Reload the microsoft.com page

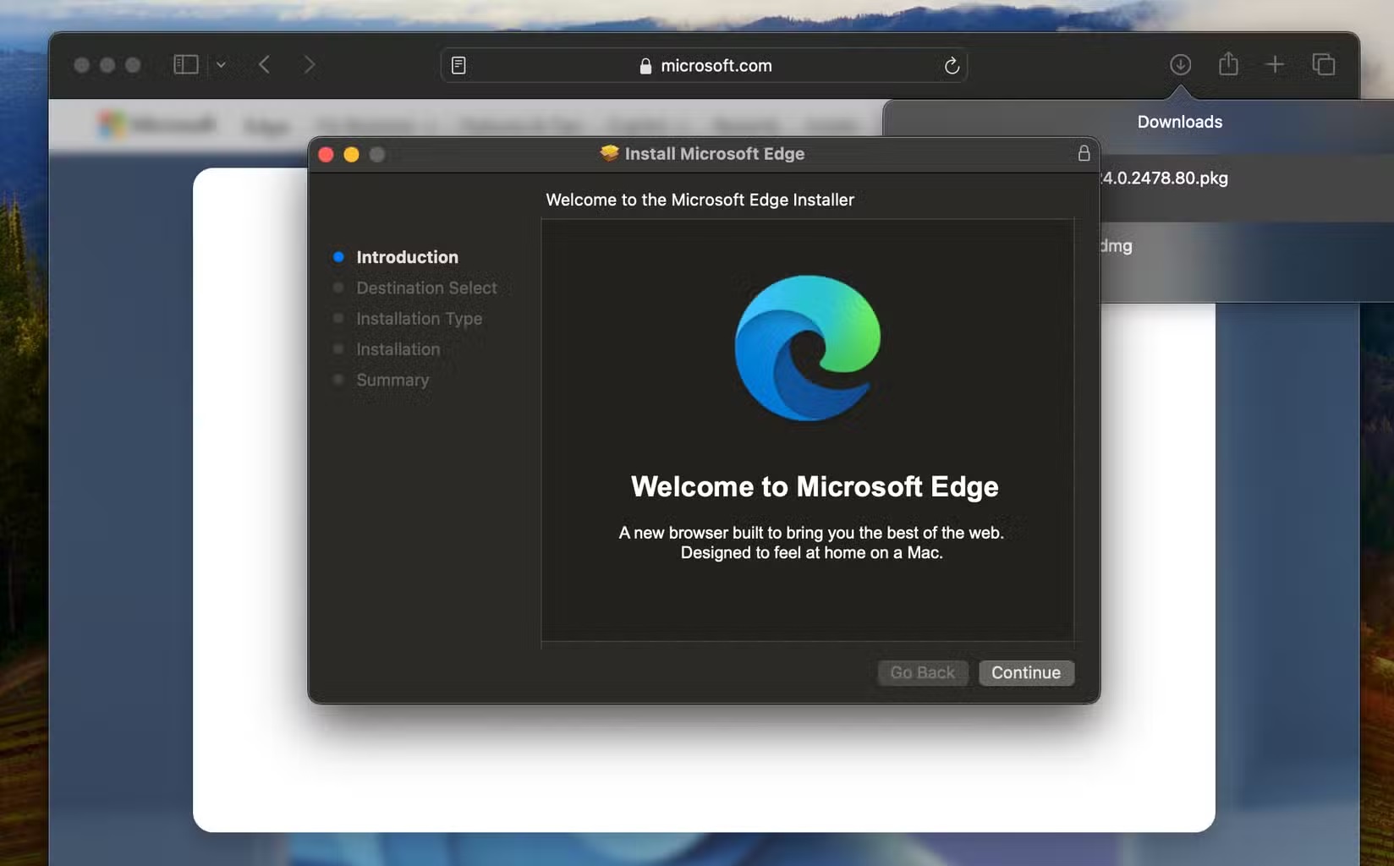[952, 65]
